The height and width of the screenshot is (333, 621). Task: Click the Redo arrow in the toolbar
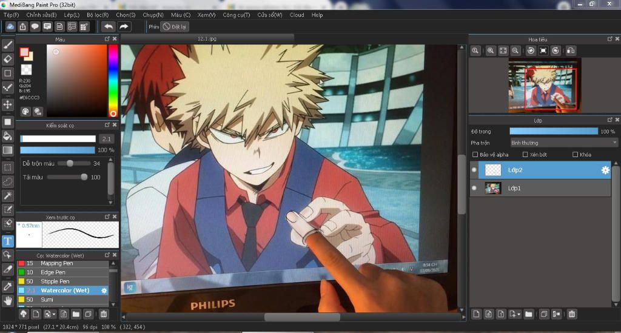tap(124, 27)
